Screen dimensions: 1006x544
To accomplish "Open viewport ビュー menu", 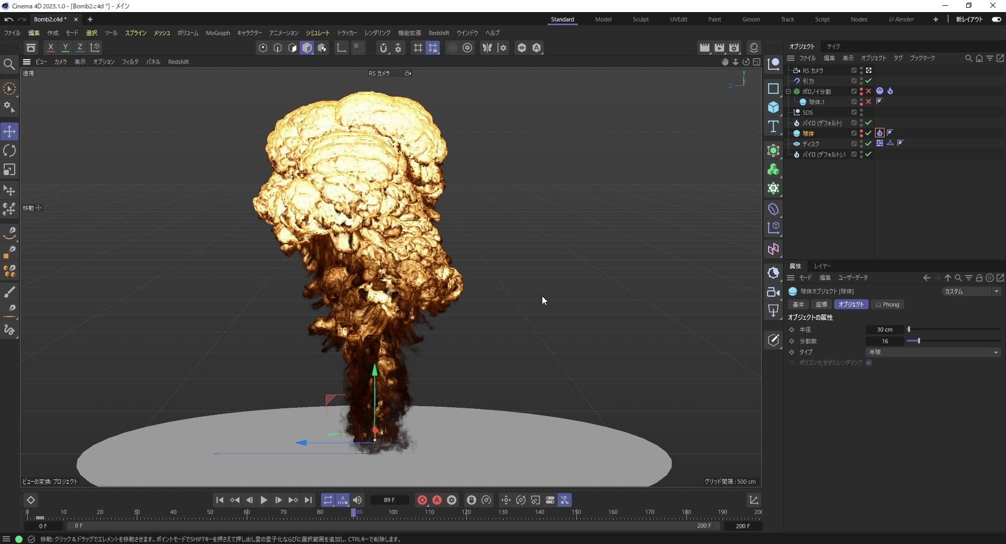I will pos(41,62).
